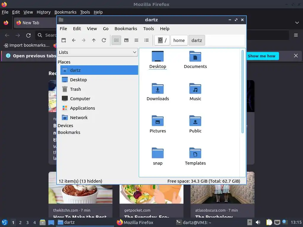Switch to detailed list view mode
Viewport: 303px width, 227px height.
(146, 40)
